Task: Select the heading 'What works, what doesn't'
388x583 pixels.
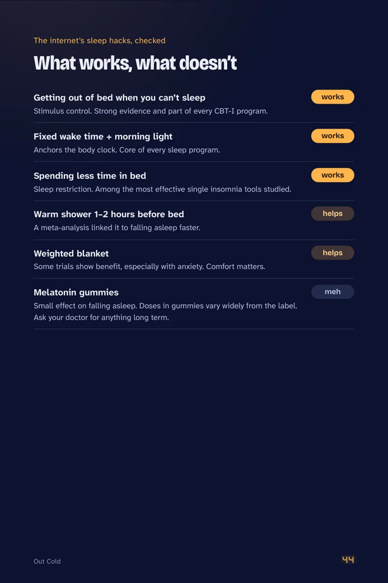Action: pos(135,63)
